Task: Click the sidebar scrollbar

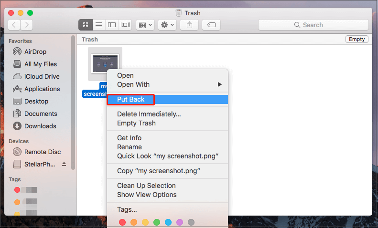Action: point(73,103)
